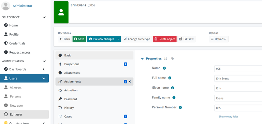Click the Save button

(x=79, y=39)
